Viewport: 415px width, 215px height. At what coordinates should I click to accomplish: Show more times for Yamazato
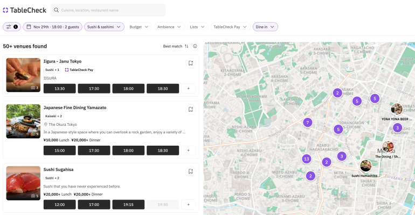tap(189, 150)
